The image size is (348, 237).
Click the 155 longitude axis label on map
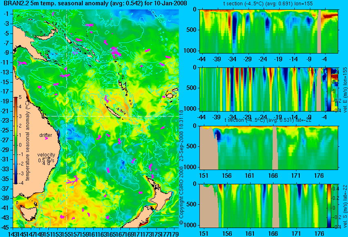pyautogui.click(x=67, y=233)
